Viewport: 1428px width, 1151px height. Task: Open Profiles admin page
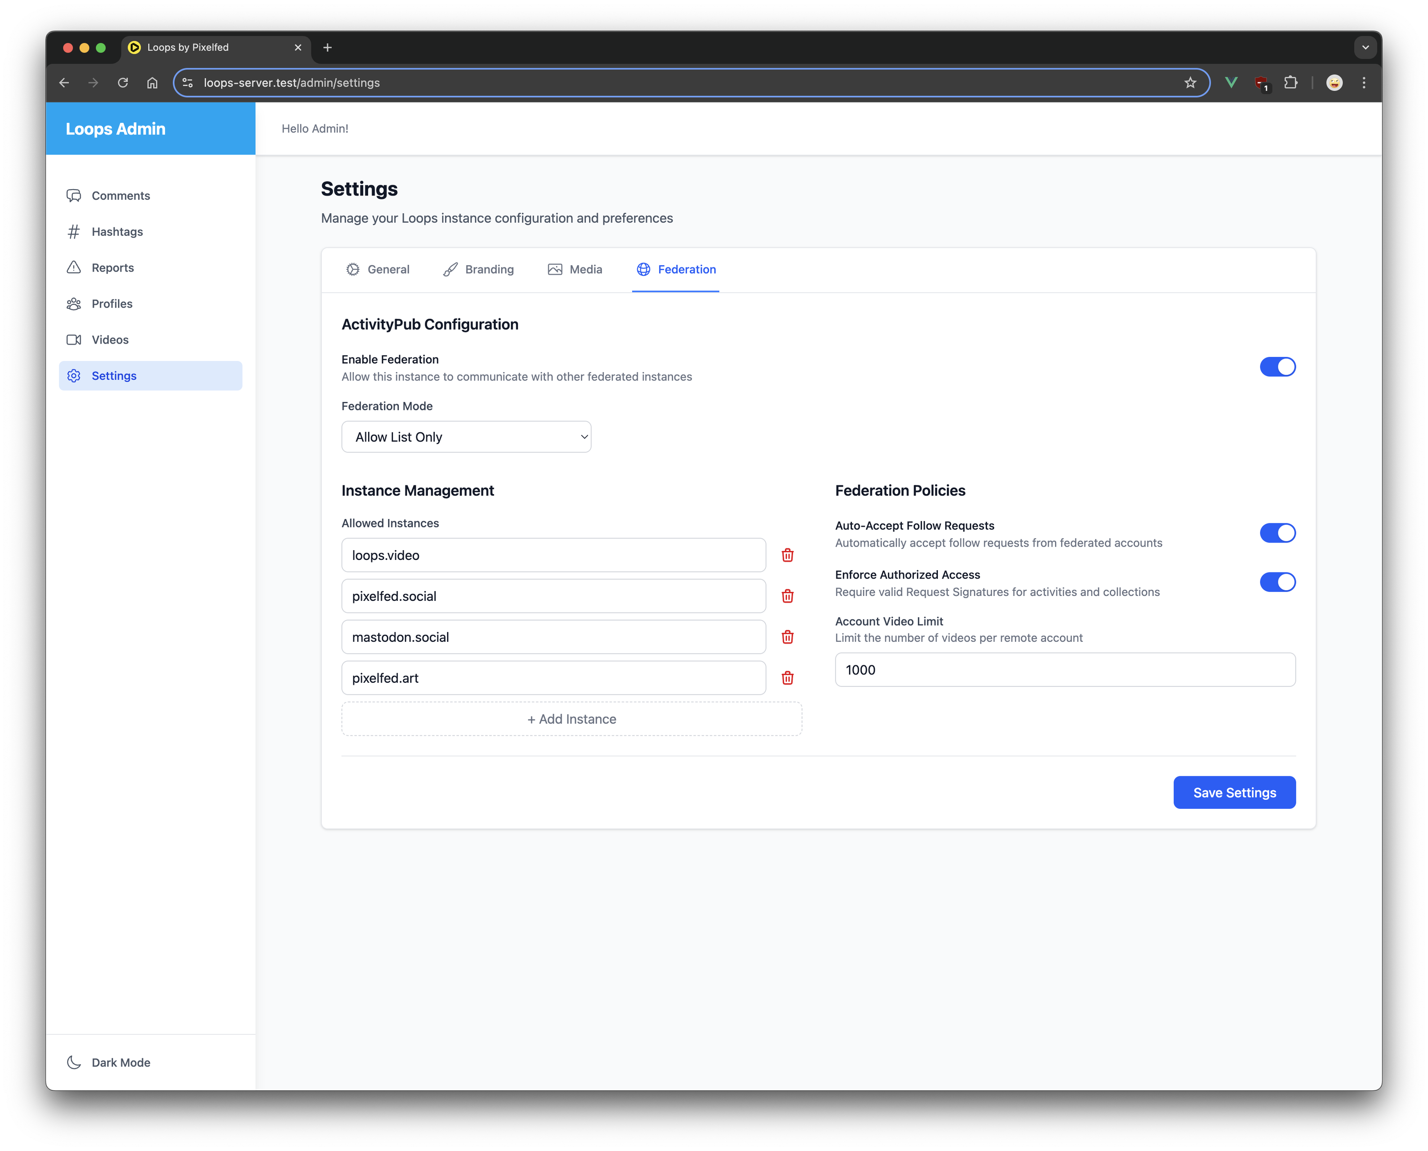click(150, 304)
